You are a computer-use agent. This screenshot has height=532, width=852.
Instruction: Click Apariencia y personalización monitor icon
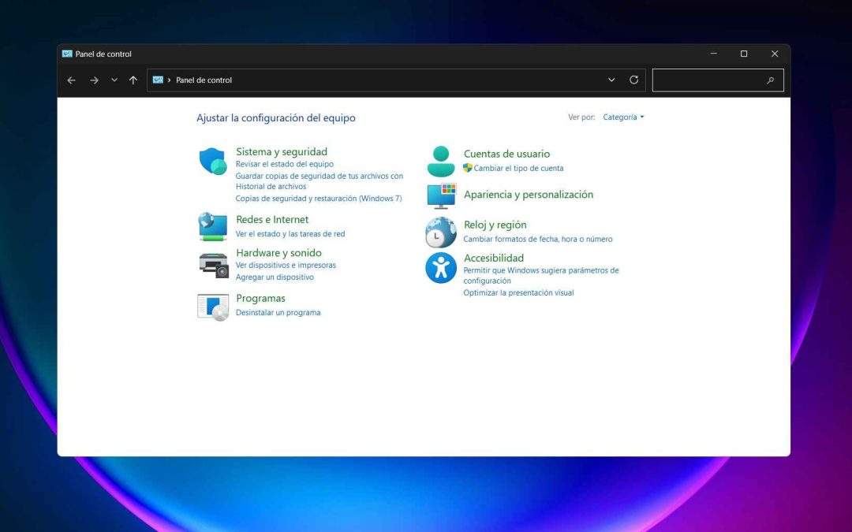pos(441,196)
